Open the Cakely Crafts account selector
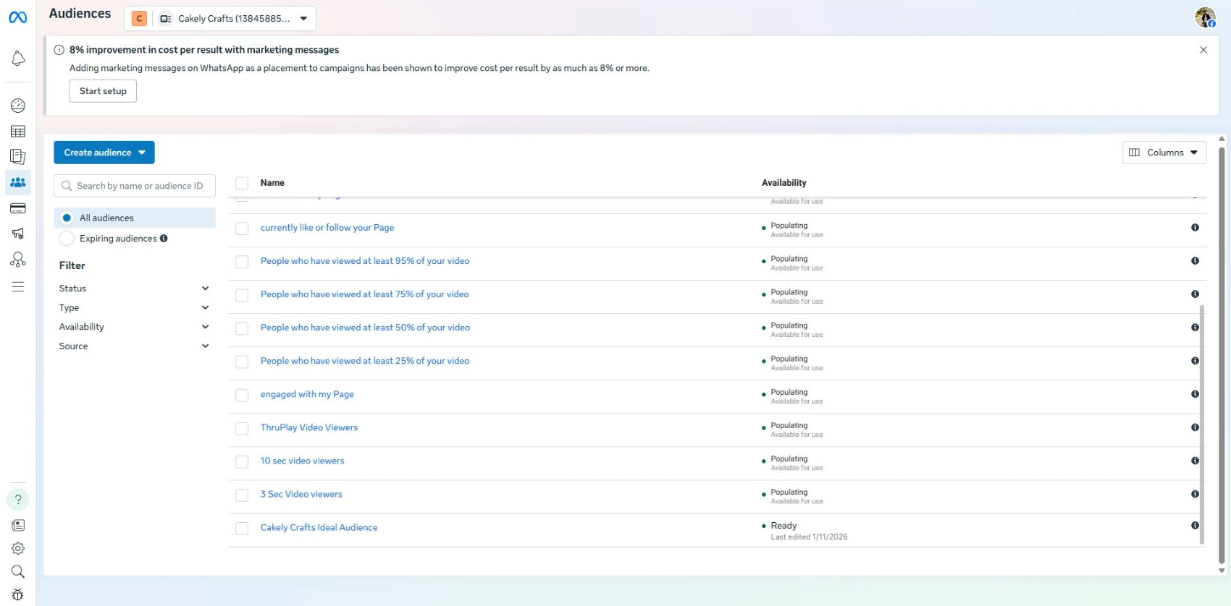1231x606 pixels. 220,19
